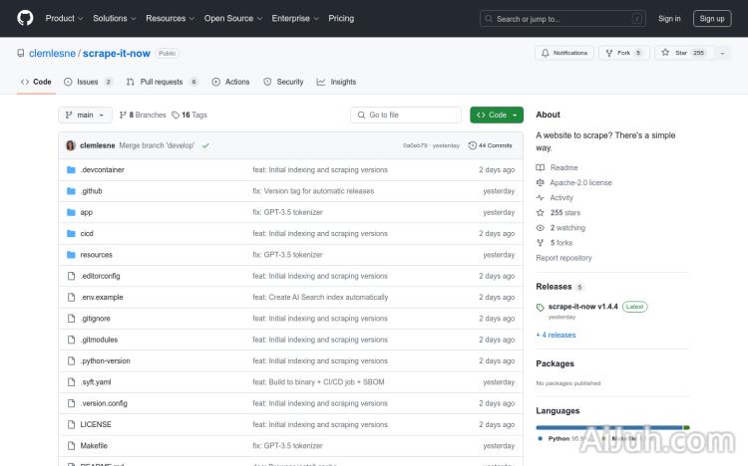Expand the Product navigation menu
Viewport: 748px width, 466px height.
click(x=64, y=18)
